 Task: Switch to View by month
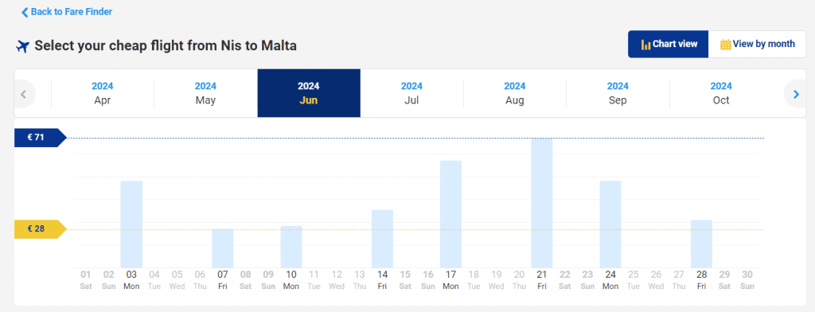click(x=758, y=45)
